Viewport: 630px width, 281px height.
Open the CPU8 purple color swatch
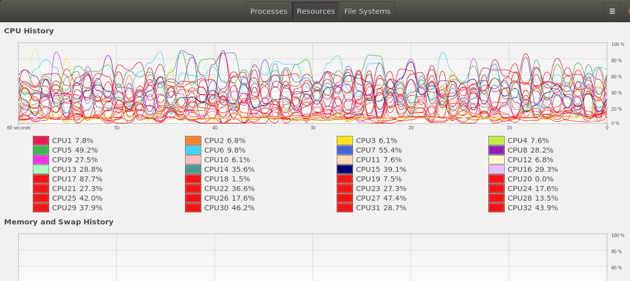(497, 150)
